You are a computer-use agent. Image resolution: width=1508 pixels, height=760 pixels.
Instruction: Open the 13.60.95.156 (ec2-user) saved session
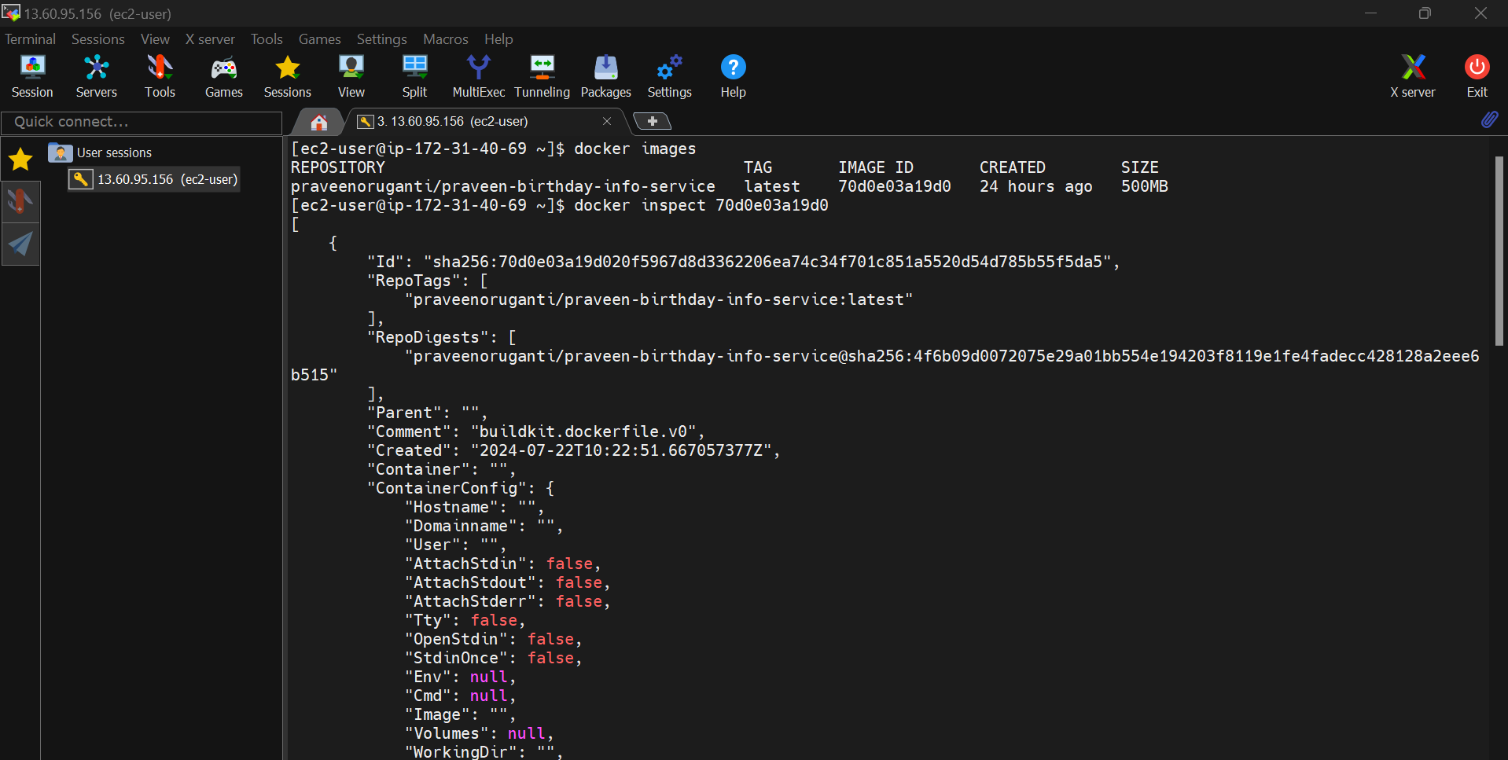click(153, 179)
